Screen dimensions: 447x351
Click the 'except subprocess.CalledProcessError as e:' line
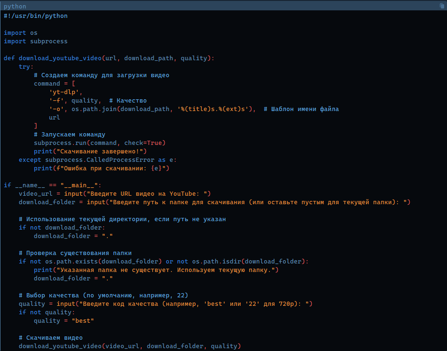click(x=98, y=160)
